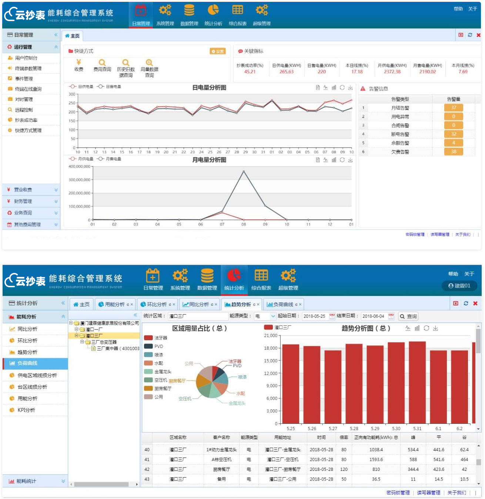Click the 统计区域 input field

pyautogui.click(x=198, y=316)
